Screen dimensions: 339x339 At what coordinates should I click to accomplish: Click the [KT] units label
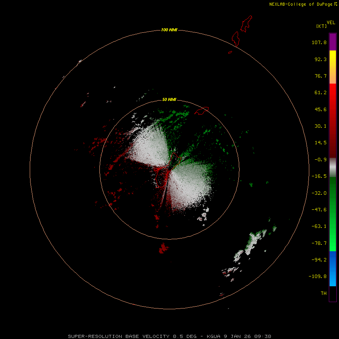pyautogui.click(x=321, y=26)
